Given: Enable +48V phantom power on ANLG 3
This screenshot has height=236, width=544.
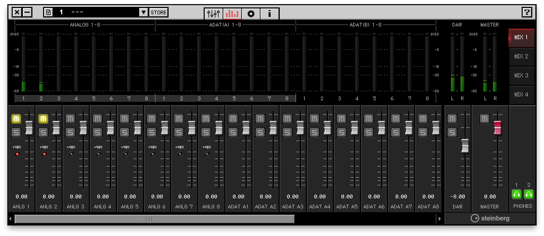Looking at the screenshot, I should tap(71, 154).
